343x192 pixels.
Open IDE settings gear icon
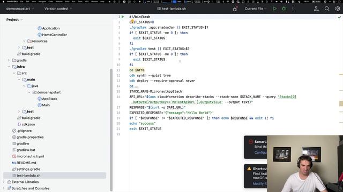338,9
